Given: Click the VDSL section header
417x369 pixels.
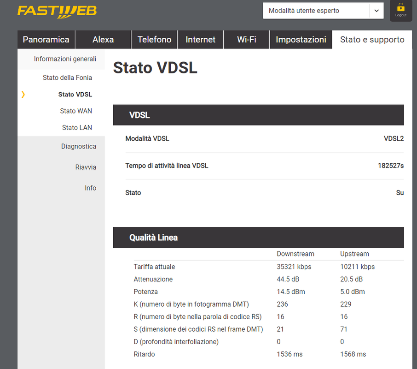Looking at the screenshot, I should click(259, 115).
